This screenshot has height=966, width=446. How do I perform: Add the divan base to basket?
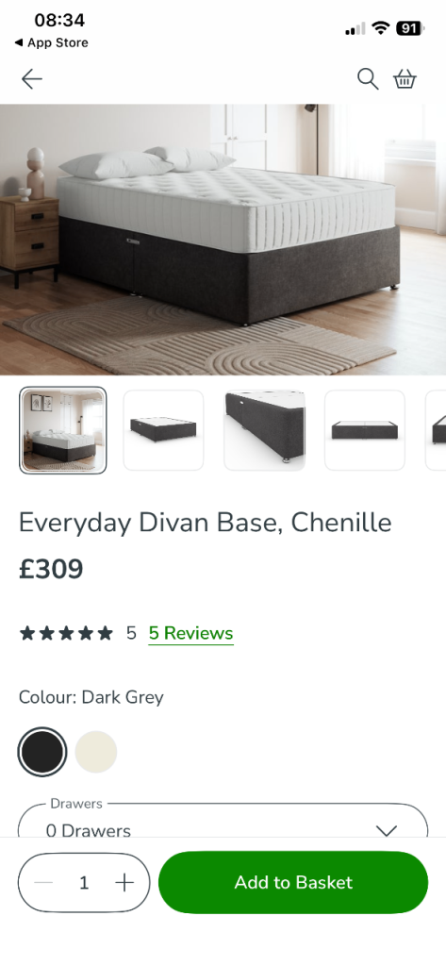pos(293,882)
